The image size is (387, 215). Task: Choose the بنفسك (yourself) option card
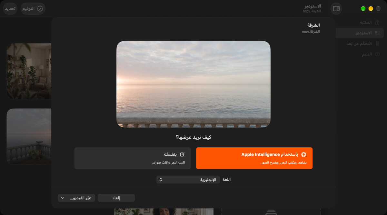point(133,158)
